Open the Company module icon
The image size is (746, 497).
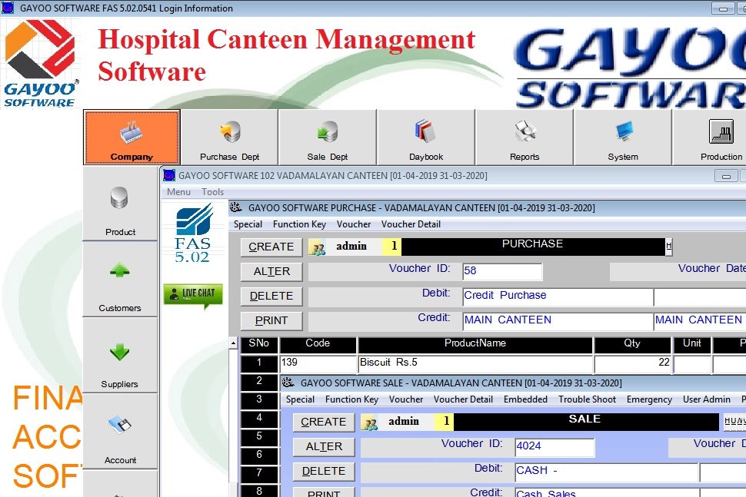(x=132, y=138)
